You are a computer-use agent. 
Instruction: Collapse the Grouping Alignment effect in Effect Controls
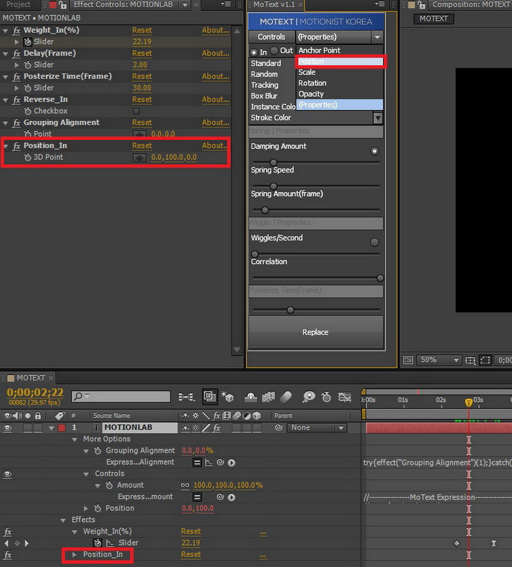[x=6, y=124]
